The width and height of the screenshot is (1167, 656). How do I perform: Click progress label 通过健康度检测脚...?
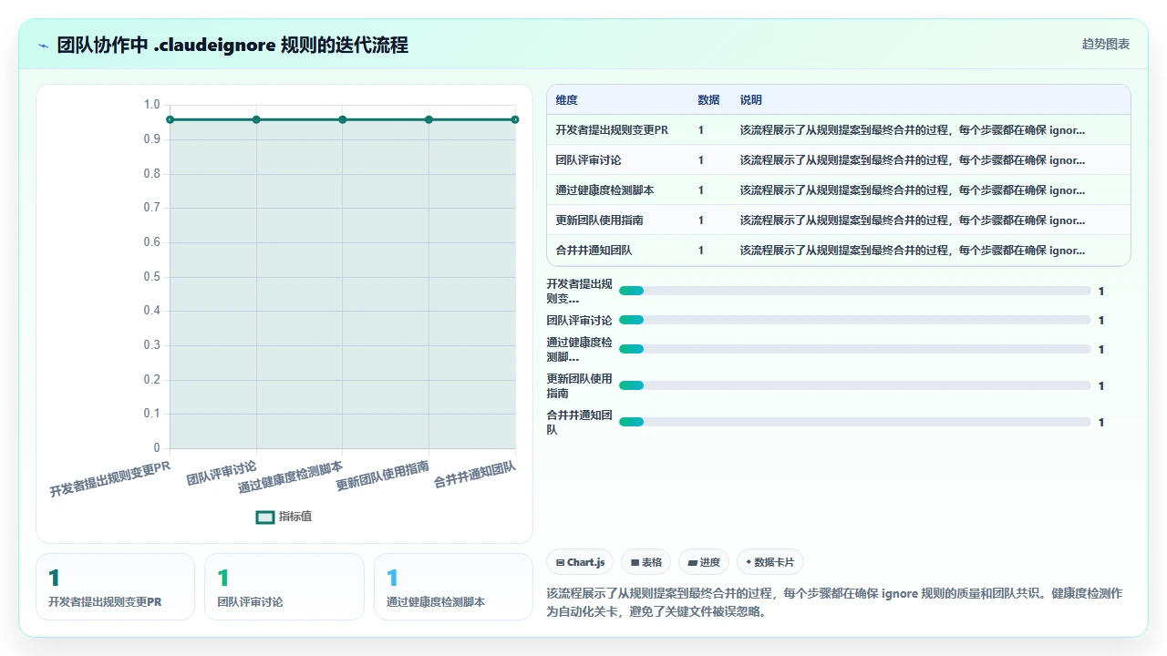click(579, 349)
